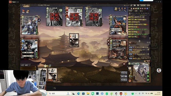Select the 杀 card in hand
Screen dimensions: 171x96
(53, 75)
